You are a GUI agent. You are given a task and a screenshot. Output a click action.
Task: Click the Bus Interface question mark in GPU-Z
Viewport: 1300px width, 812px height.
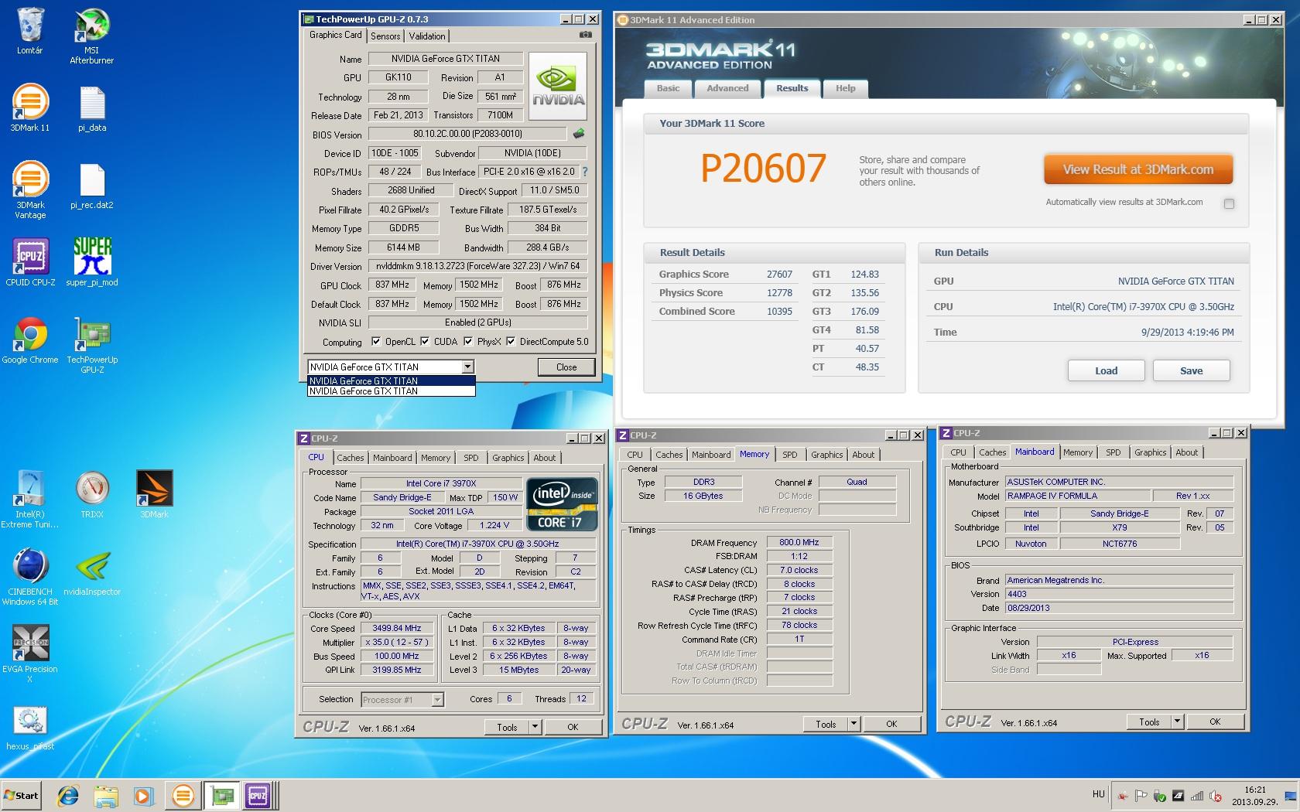click(x=584, y=172)
